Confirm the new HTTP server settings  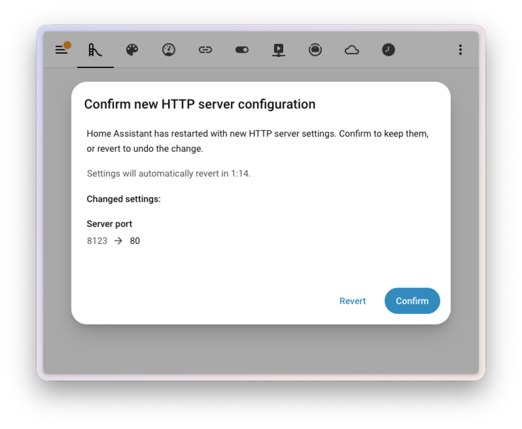[x=412, y=301]
